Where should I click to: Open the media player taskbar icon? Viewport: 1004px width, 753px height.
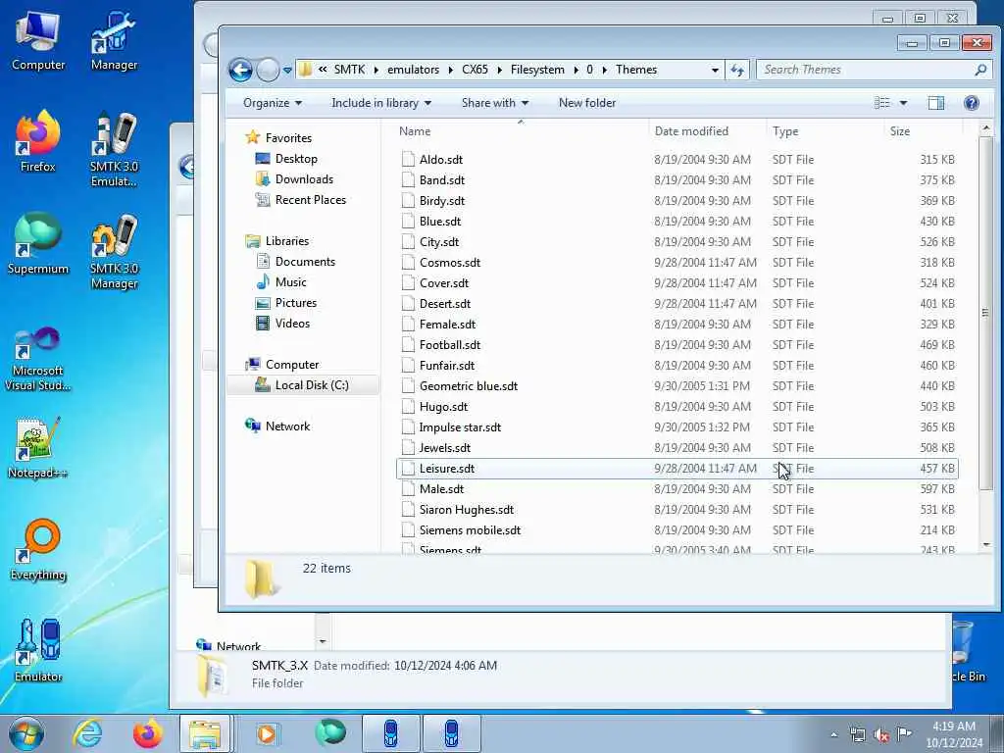pos(267,733)
